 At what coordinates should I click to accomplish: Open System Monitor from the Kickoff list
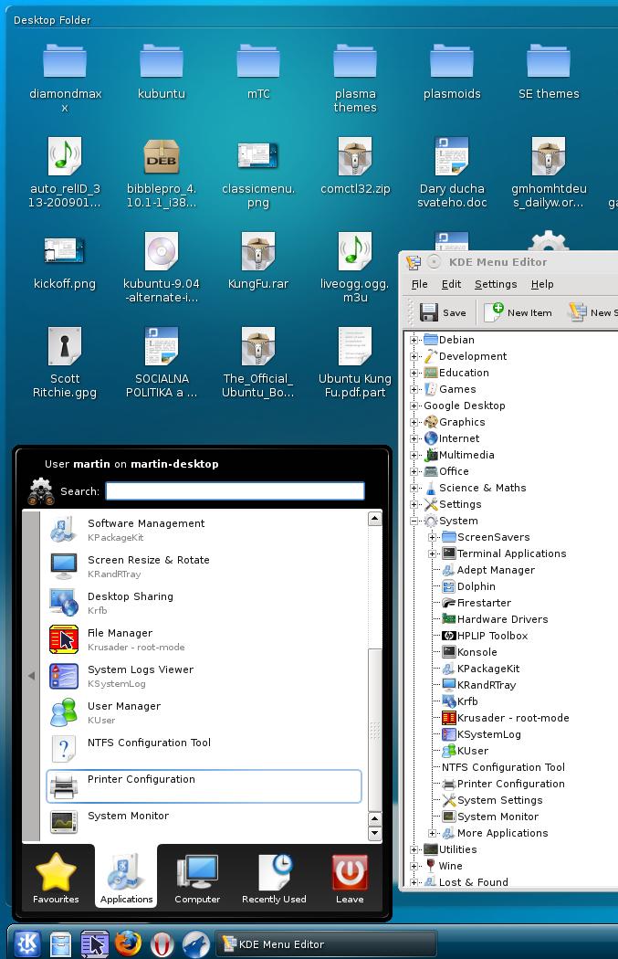[x=128, y=817]
